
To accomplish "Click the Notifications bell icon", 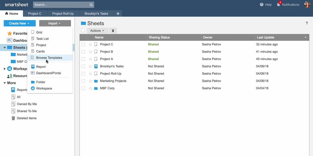I will click(x=279, y=5).
